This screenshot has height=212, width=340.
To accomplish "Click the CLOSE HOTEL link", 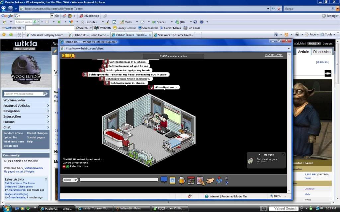I will (x=274, y=55).
